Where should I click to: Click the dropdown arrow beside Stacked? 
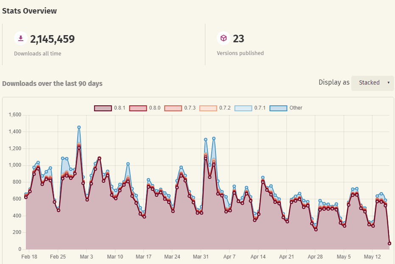click(x=389, y=82)
